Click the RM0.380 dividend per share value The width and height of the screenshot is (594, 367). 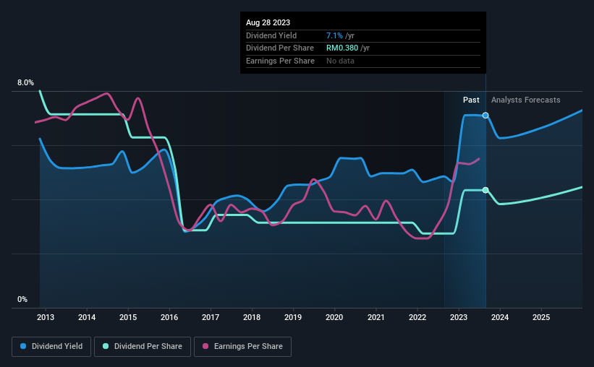coord(342,48)
